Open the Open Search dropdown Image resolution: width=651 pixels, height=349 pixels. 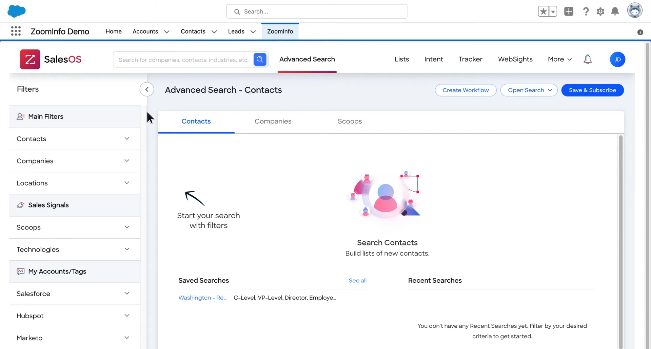pyautogui.click(x=529, y=90)
